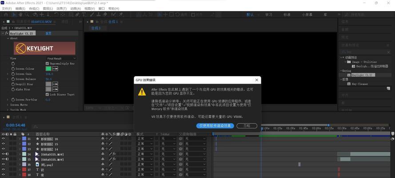Open the 帮助(H) menu
The height and width of the screenshot is (178, 395).
pyautogui.click(x=114, y=8)
